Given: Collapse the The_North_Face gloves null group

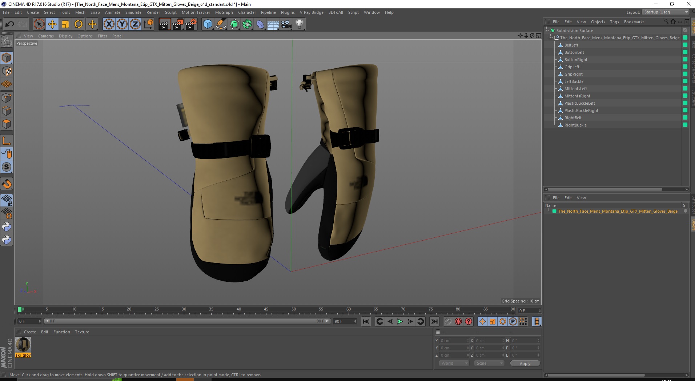Looking at the screenshot, I should pyautogui.click(x=551, y=38).
